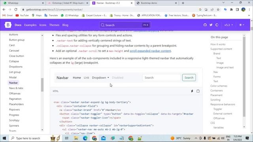Open TypingTest.com bookmark
253x142 pixels.
click(x=204, y=15)
